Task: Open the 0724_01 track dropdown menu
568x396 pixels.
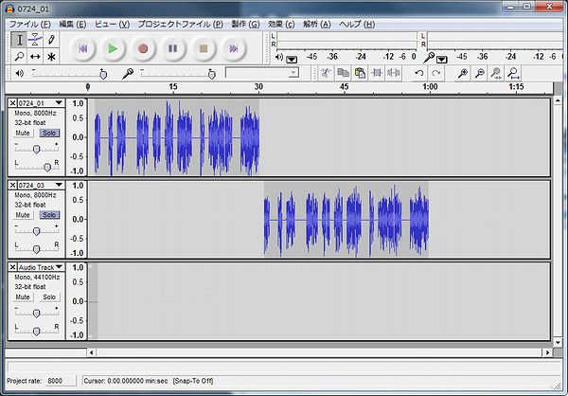Action: [59, 103]
